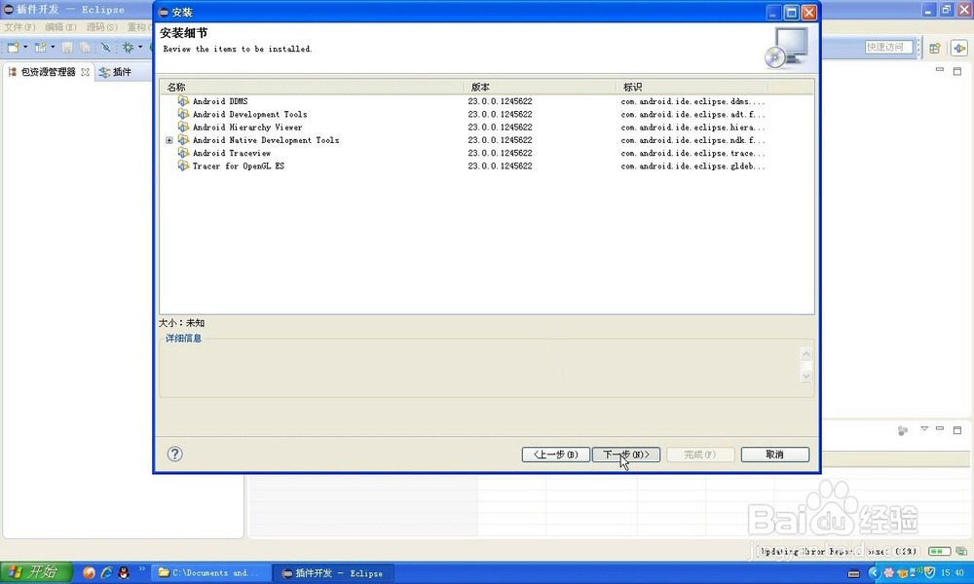
Task: Open the new package dropdown arrow
Action: coord(53,47)
